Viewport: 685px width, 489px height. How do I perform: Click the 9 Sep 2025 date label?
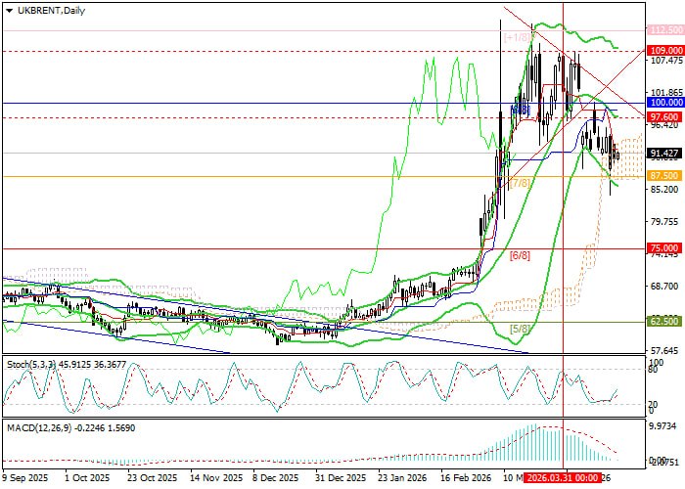(x=23, y=479)
